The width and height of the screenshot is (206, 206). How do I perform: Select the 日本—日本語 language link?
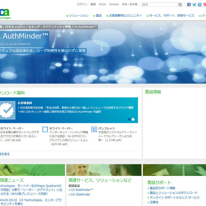[130, 4]
